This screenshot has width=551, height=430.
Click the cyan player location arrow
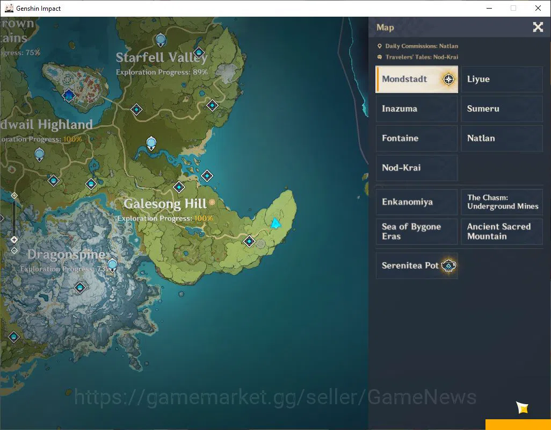tap(275, 223)
